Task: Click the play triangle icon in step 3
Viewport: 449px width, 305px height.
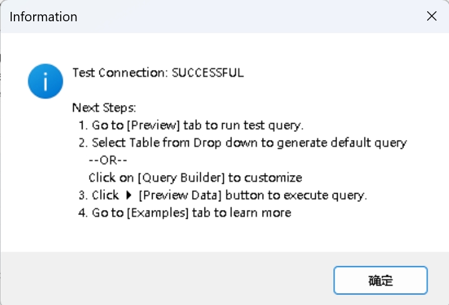Action: tap(128, 195)
